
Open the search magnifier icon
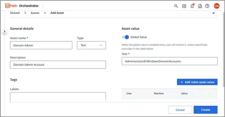coord(176,6)
